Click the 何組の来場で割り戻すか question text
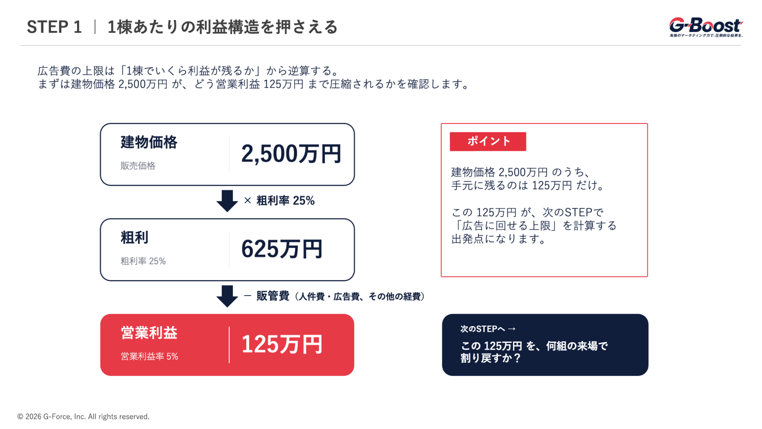Image resolution: width=762 pixels, height=429 pixels. tap(534, 352)
